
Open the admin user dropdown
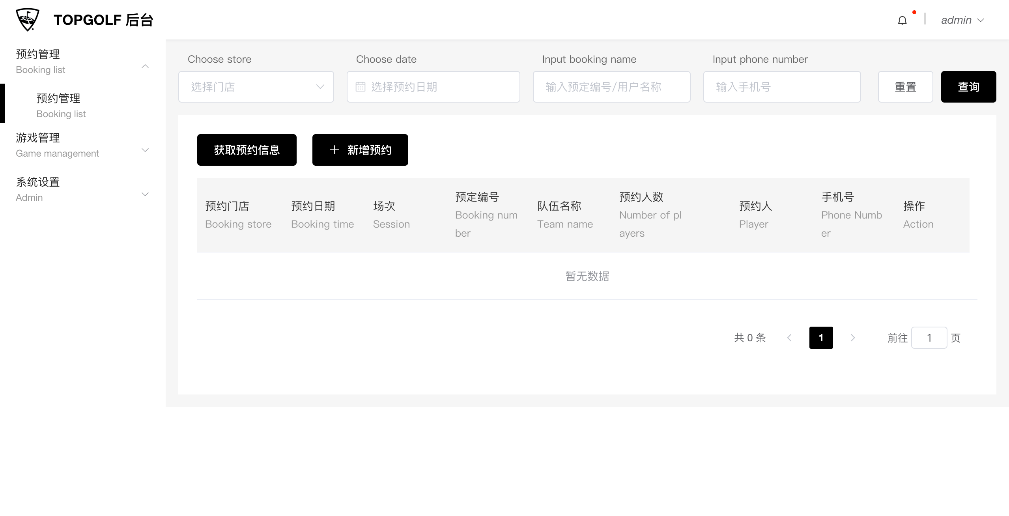[x=962, y=20]
